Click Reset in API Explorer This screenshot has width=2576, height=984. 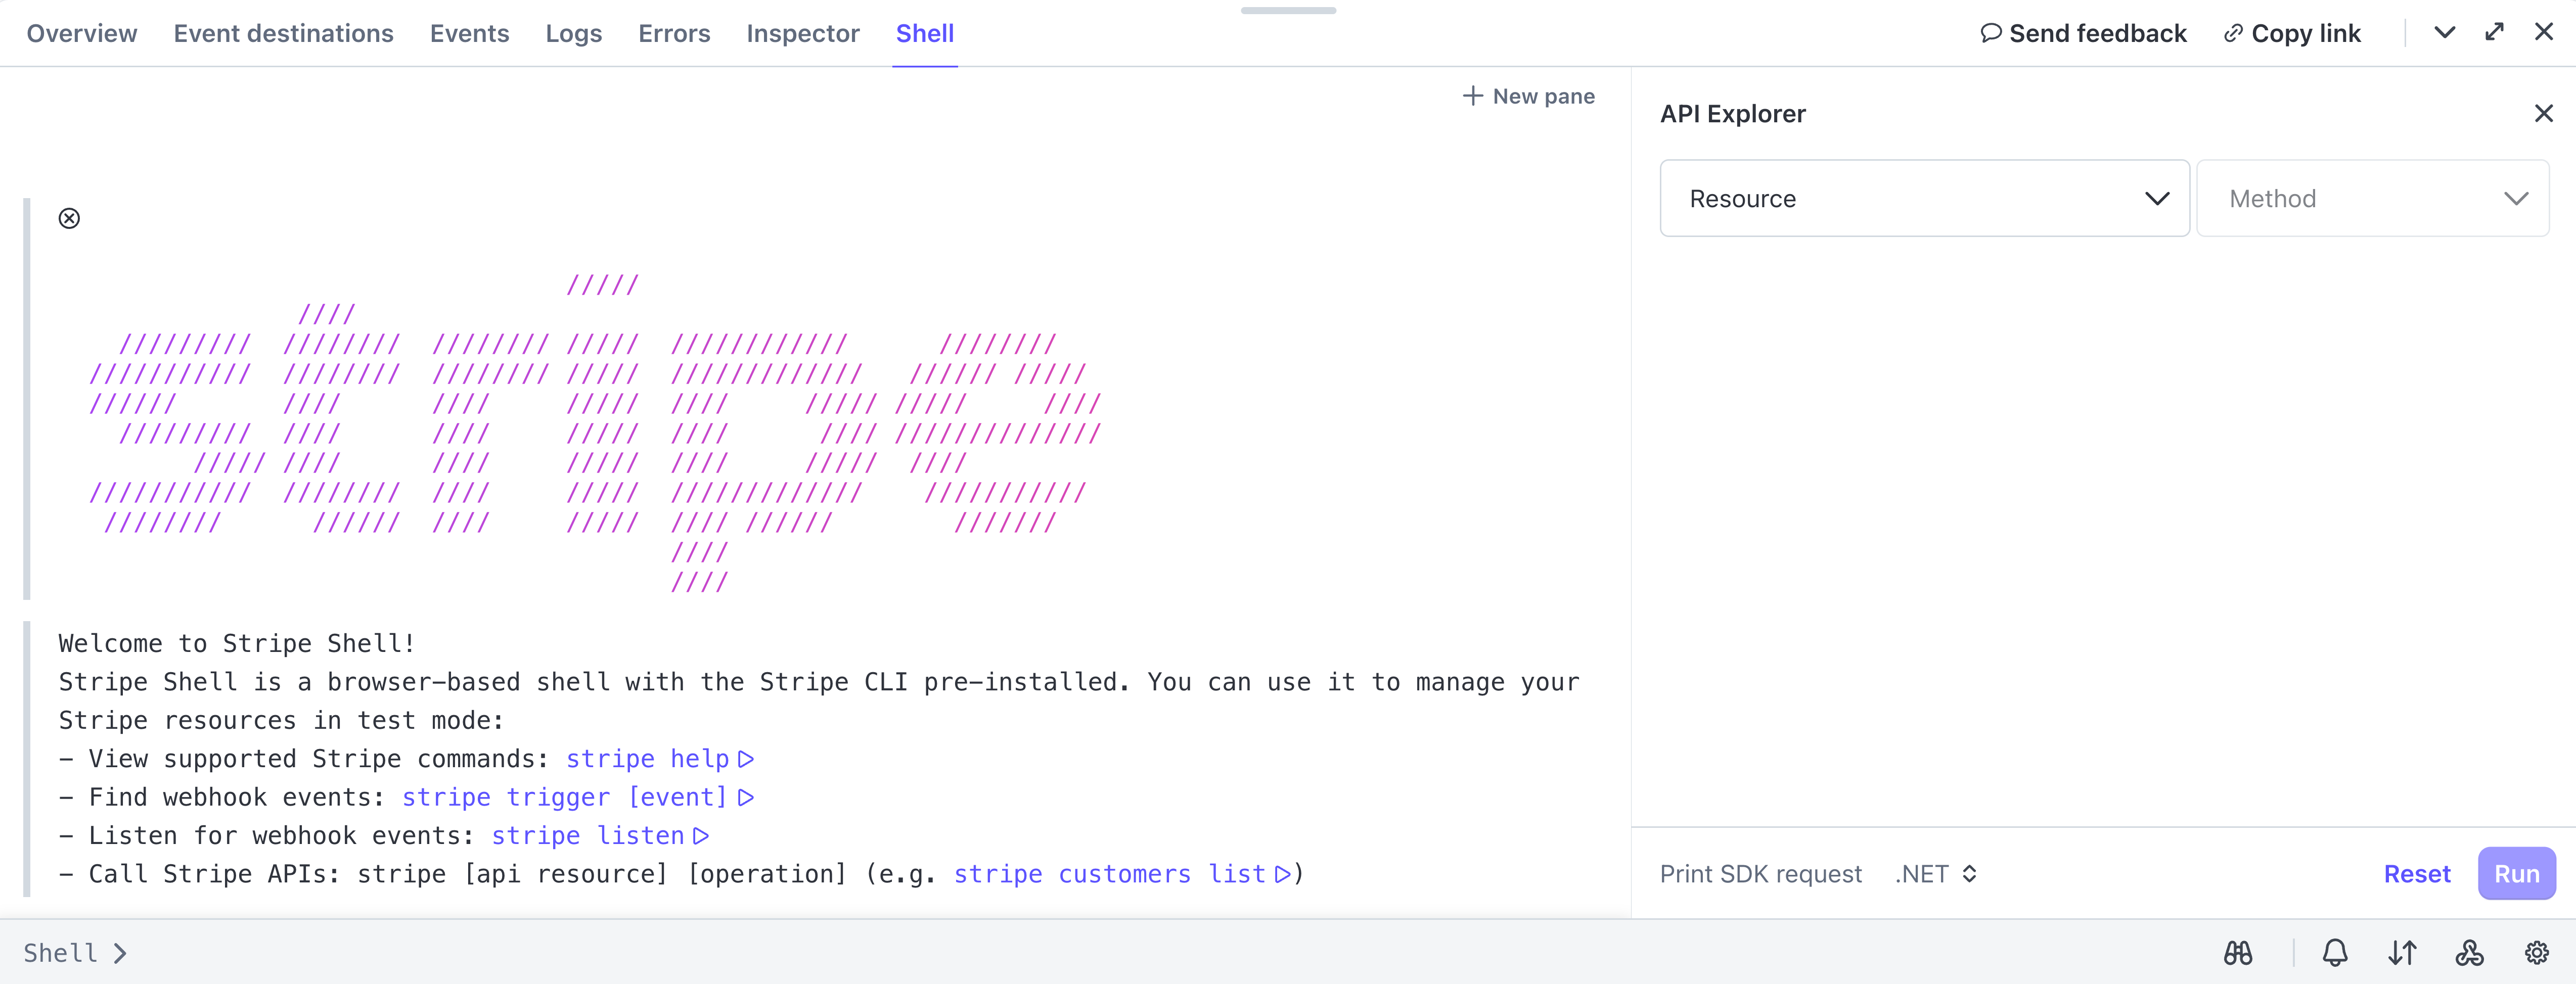coord(2416,874)
